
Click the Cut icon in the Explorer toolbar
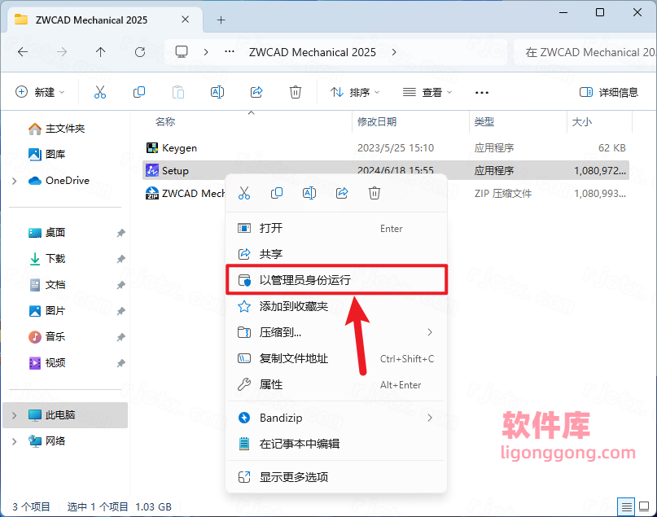[100, 92]
